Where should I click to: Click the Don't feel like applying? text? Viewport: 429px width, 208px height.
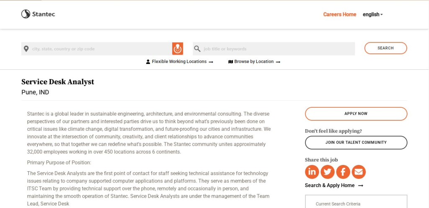[x=333, y=131]
